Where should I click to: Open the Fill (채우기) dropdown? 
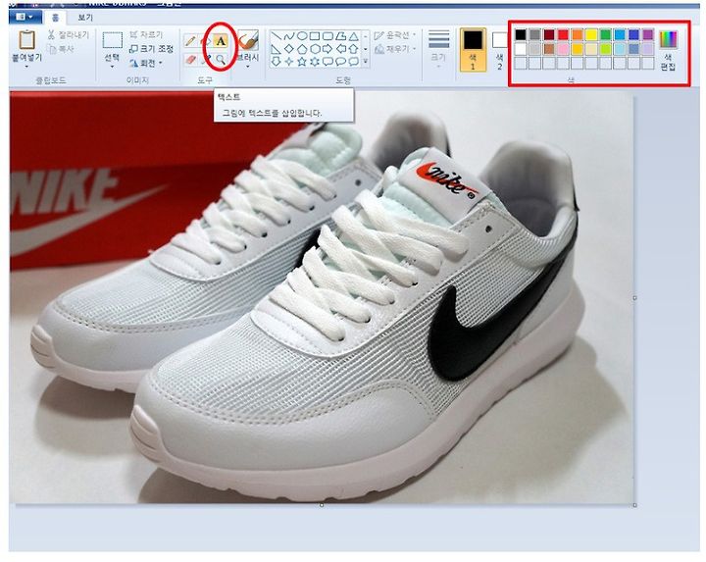coord(395,49)
